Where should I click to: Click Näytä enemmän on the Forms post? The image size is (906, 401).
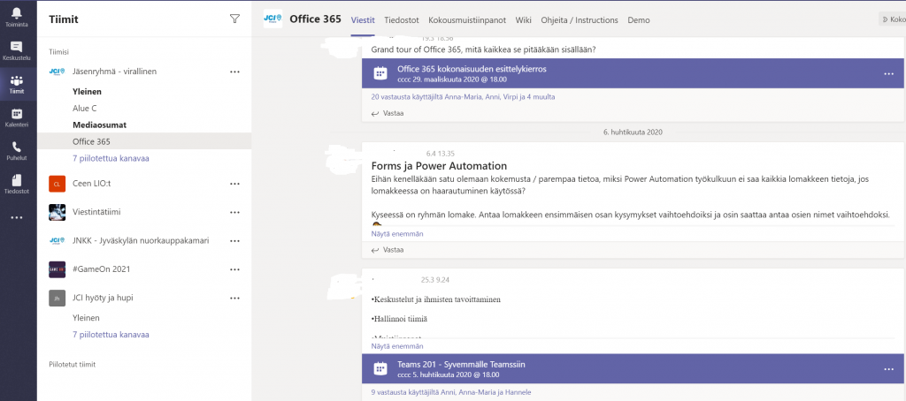point(396,234)
